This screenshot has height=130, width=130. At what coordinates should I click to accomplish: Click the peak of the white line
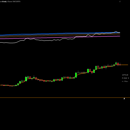click(x=116, y=31)
